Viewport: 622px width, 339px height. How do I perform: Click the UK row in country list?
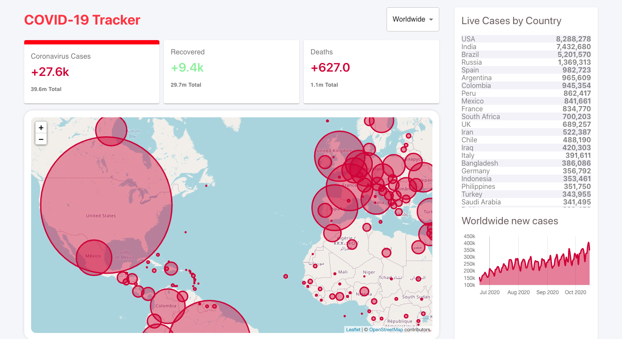[x=526, y=124]
